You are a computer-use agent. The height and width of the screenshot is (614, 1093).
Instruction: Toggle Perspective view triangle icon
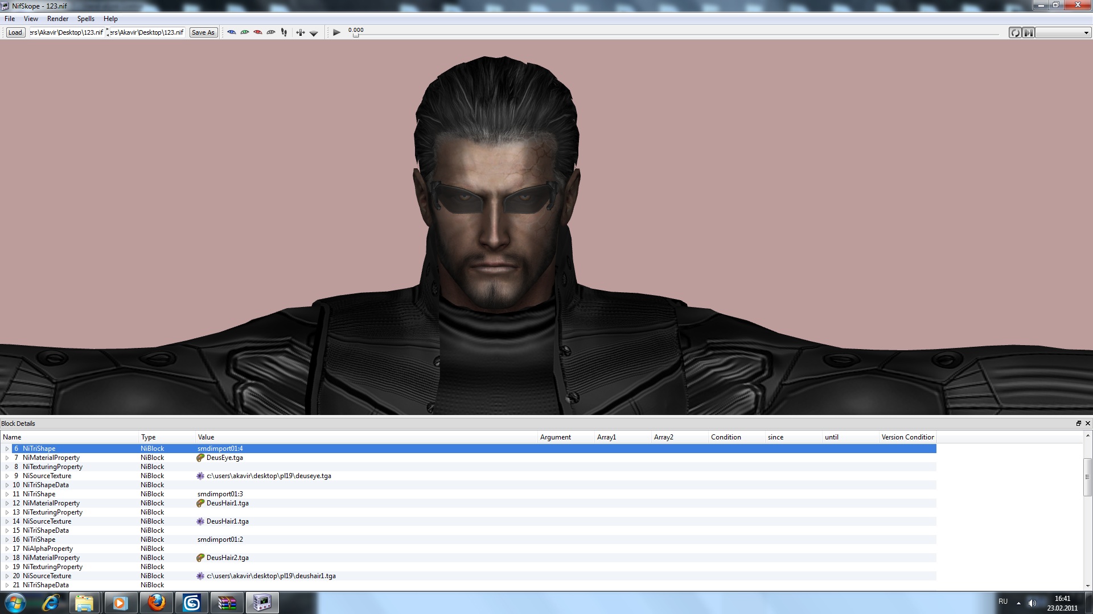[314, 33]
